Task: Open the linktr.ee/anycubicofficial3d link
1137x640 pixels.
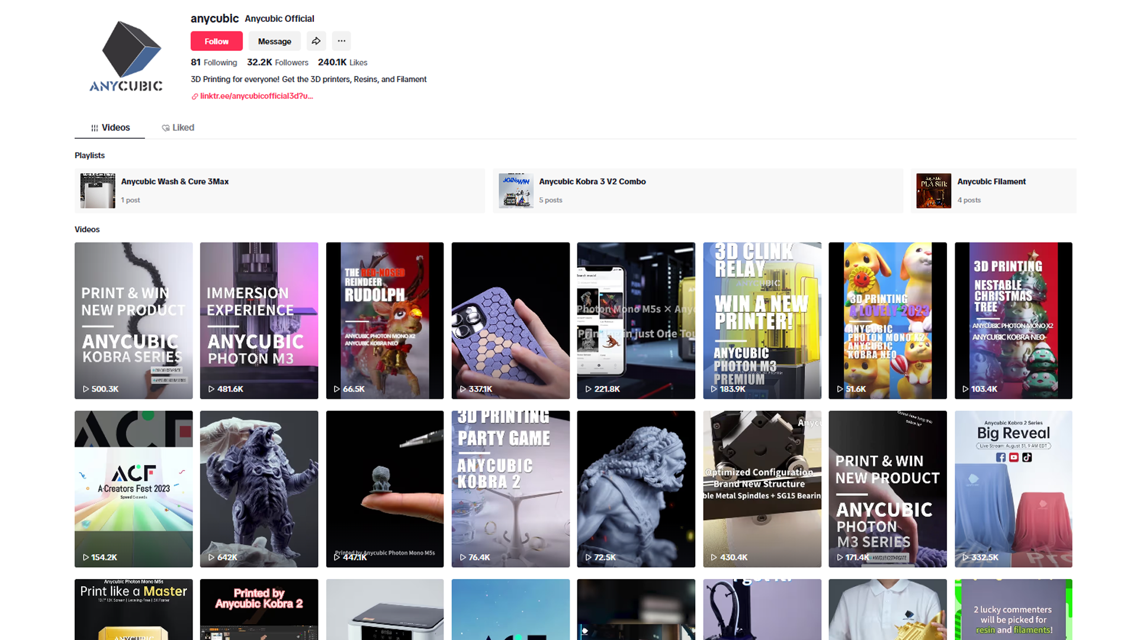Action: pos(256,96)
